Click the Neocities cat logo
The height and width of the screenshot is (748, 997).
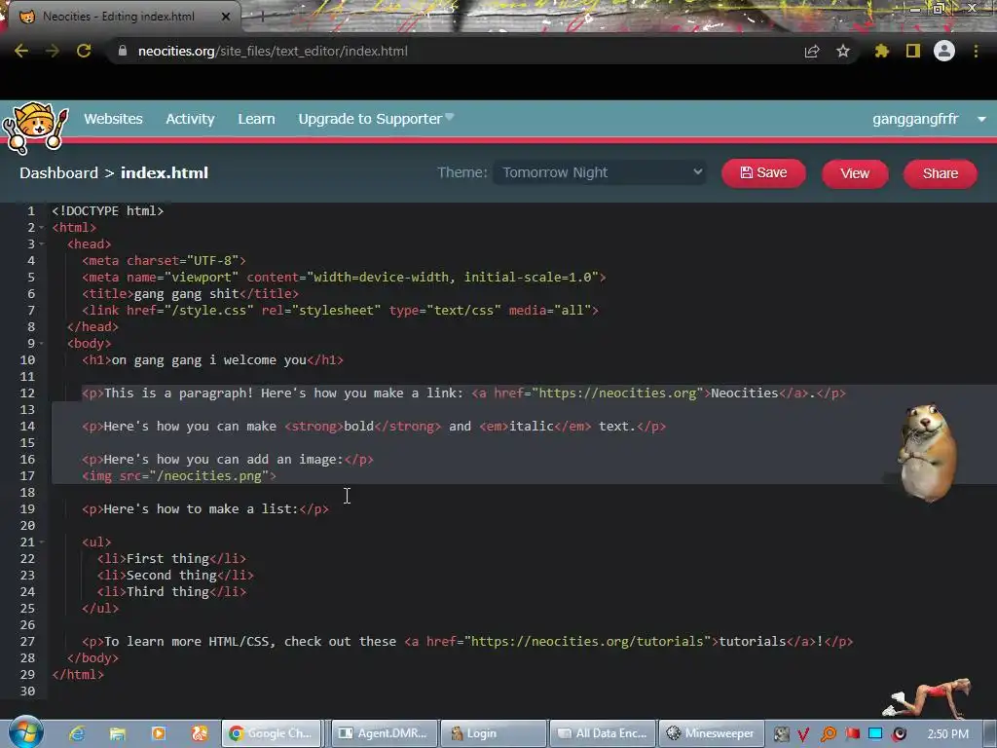[x=35, y=127]
